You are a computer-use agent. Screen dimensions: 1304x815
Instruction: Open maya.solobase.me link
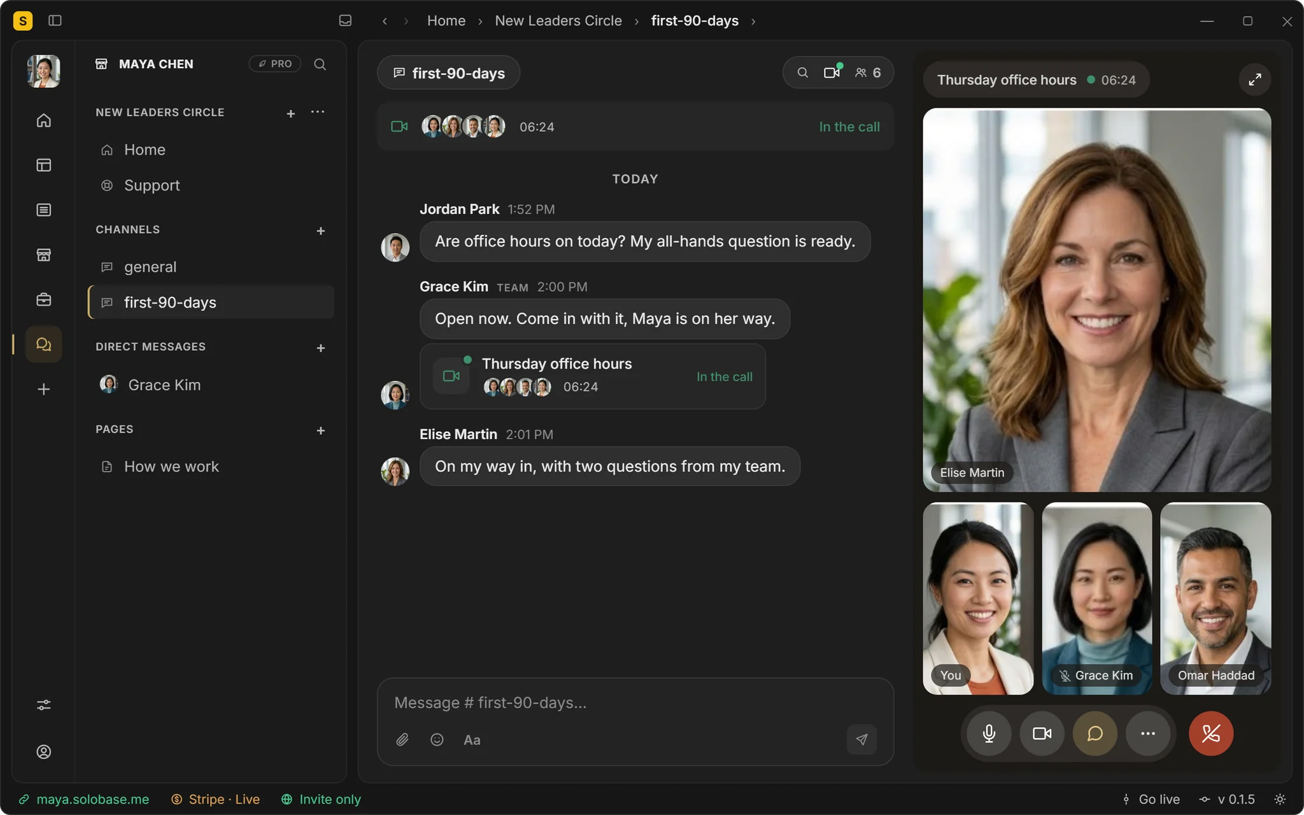[84, 799]
